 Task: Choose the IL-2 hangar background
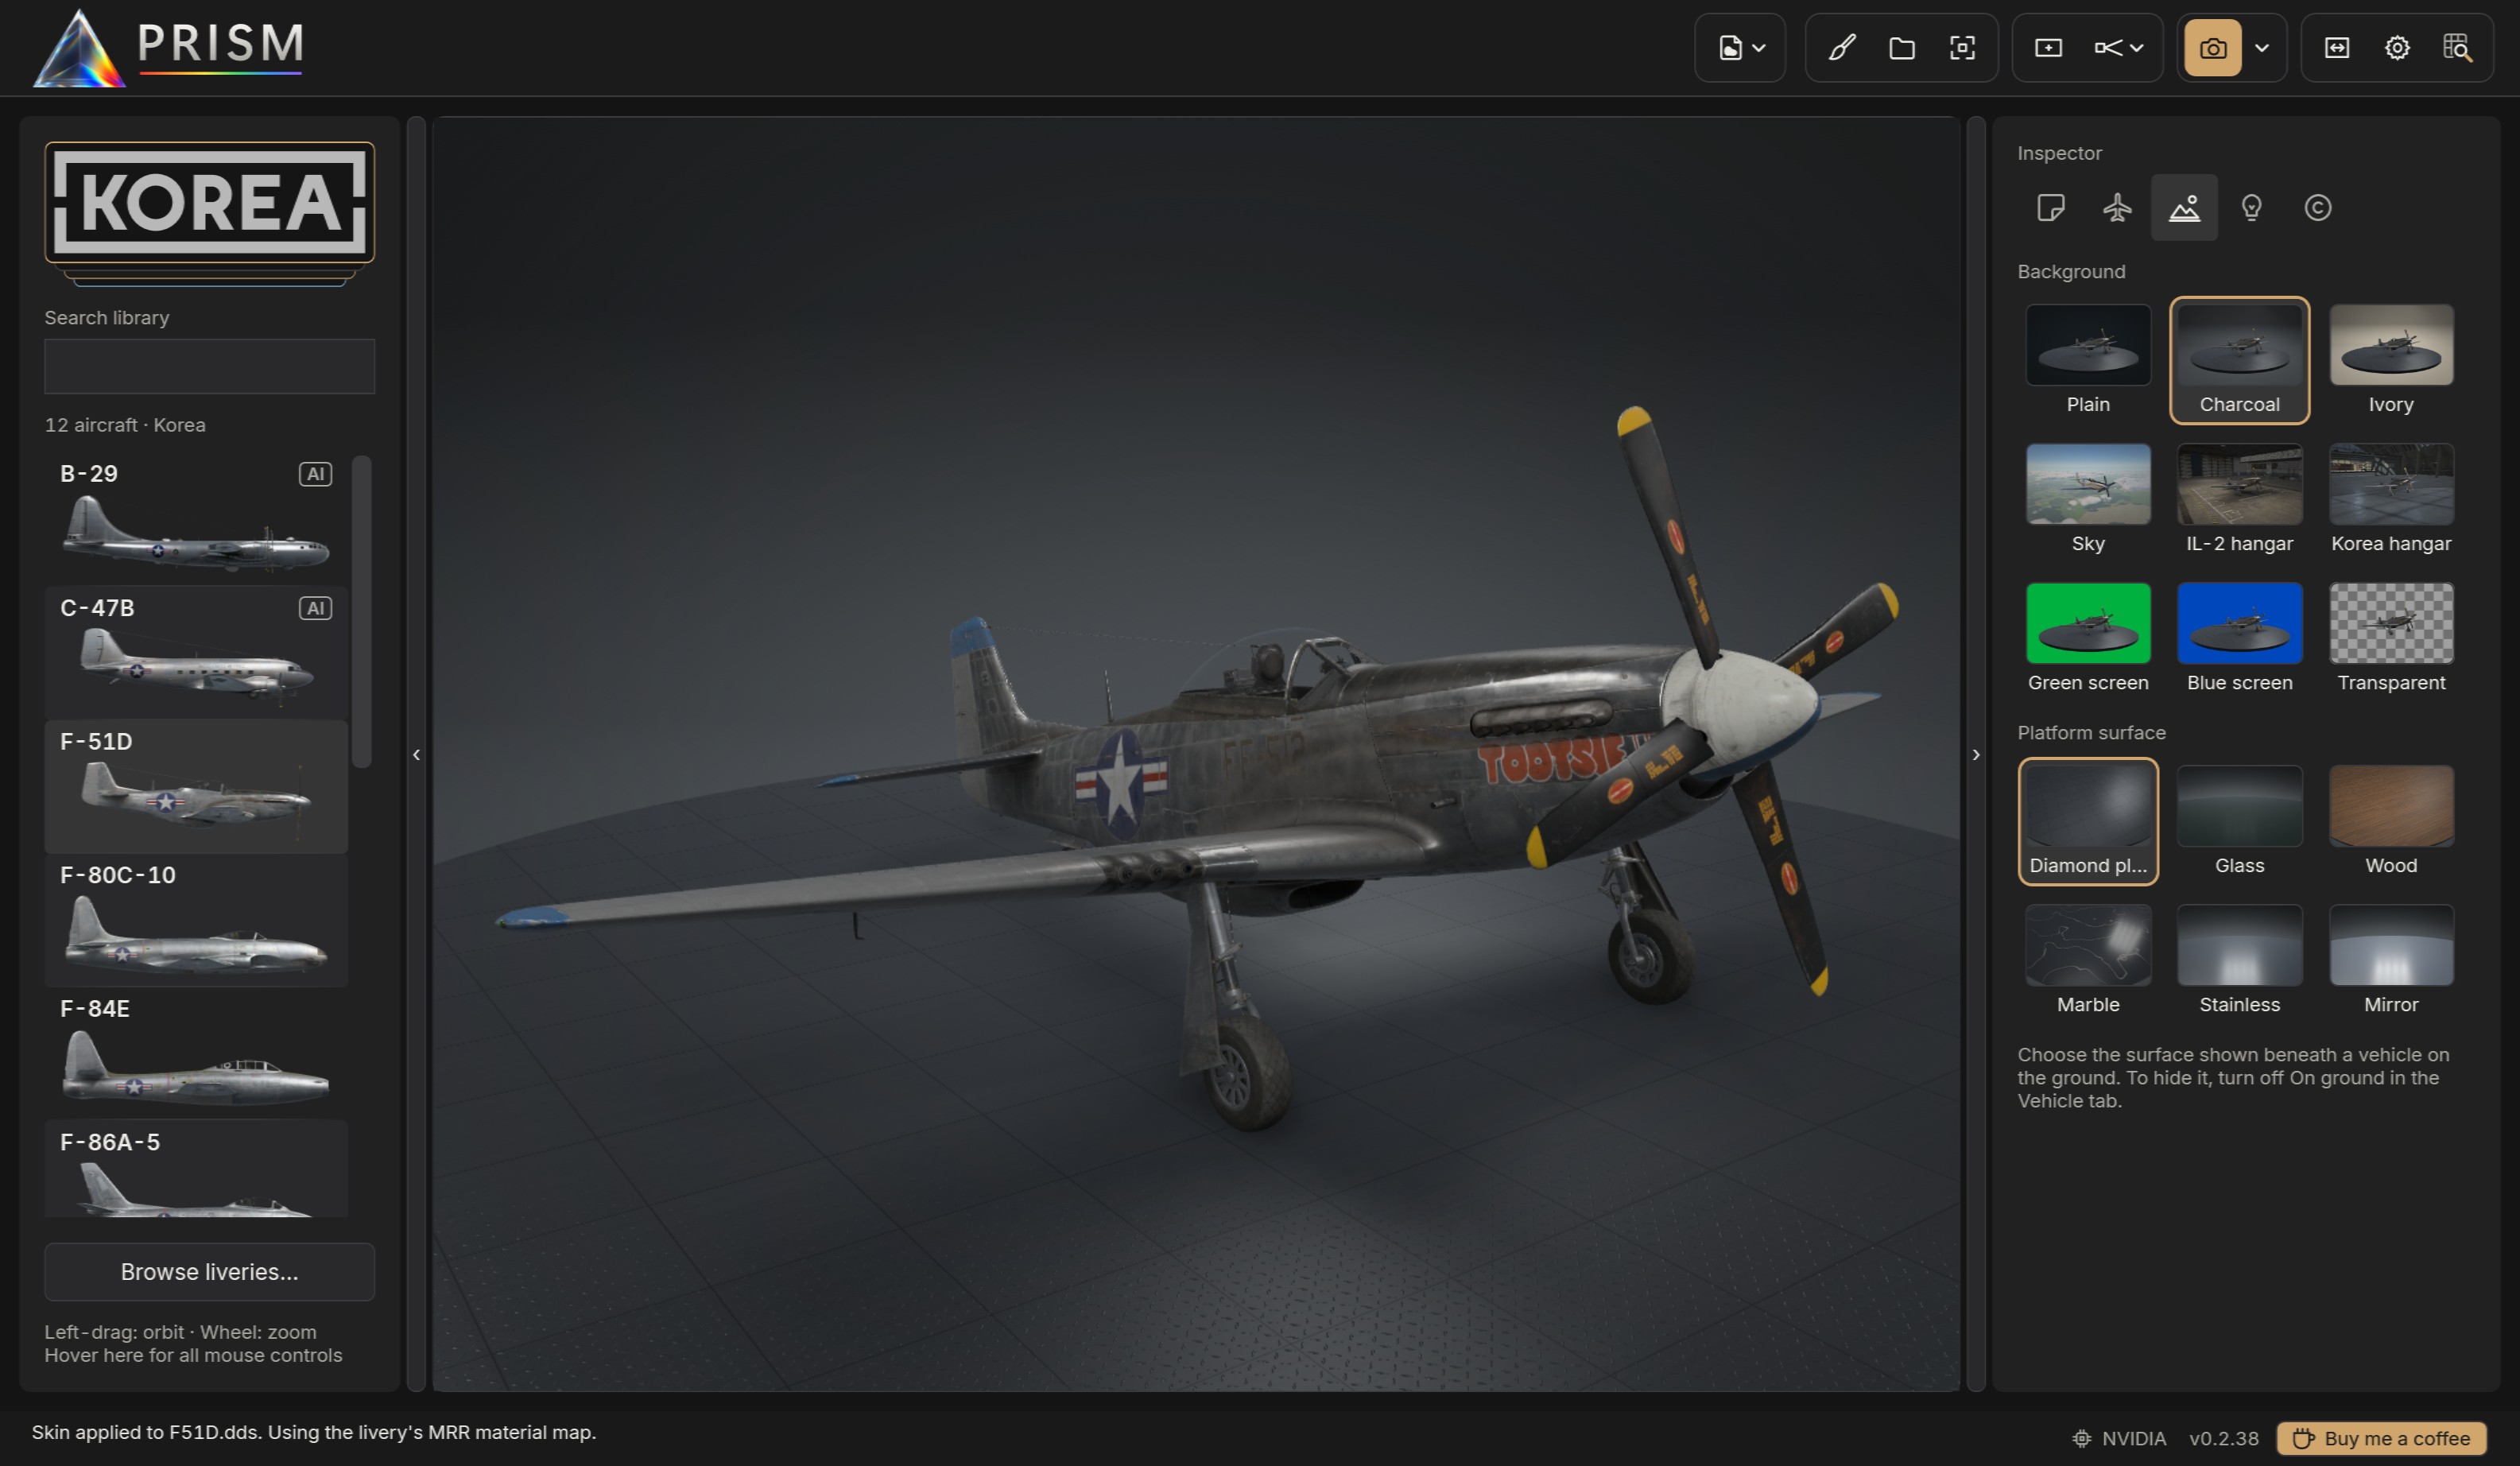(2239, 499)
